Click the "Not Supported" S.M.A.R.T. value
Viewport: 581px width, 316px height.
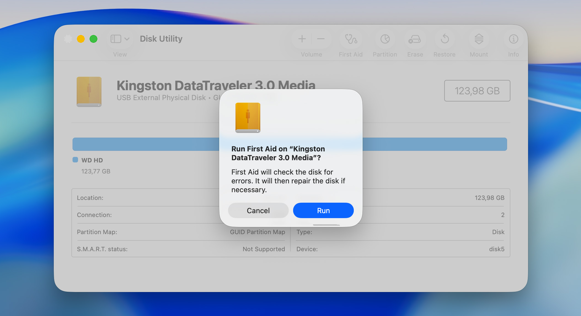click(264, 249)
